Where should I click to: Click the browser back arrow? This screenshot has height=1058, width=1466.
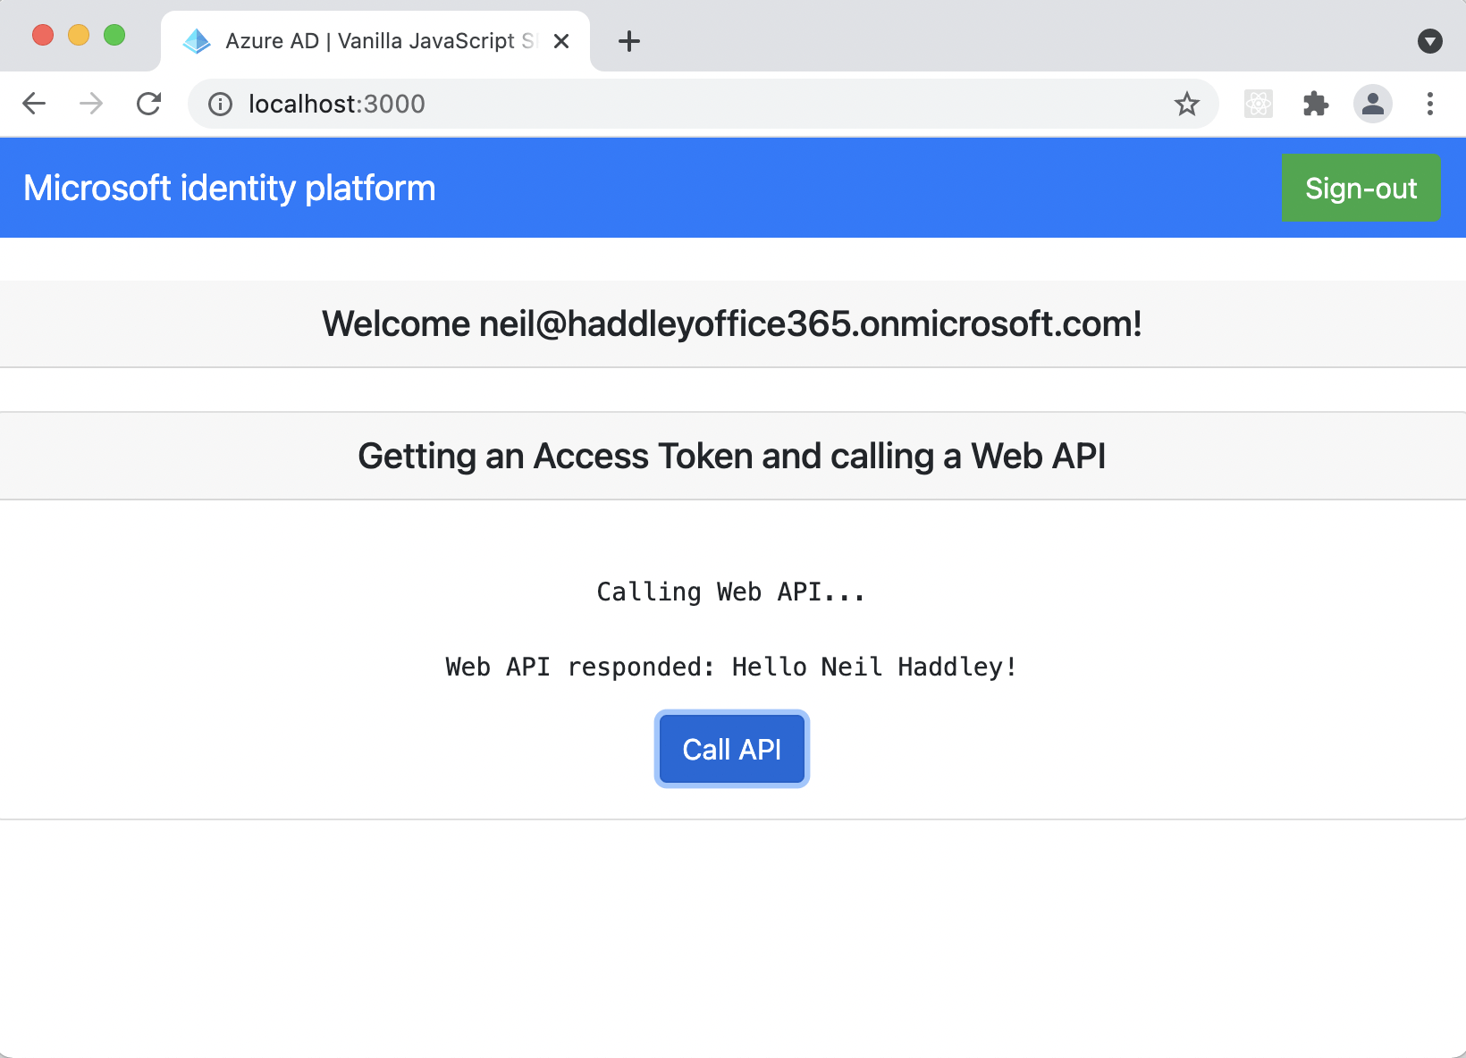(34, 104)
